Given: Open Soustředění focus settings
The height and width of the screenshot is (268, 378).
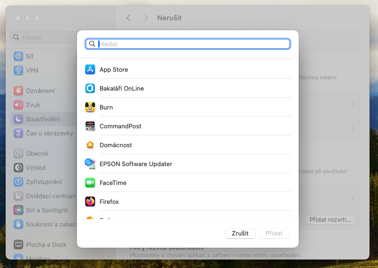Looking at the screenshot, I should [43, 119].
